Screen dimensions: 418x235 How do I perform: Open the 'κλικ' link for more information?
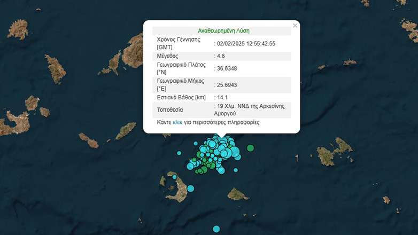(177, 122)
